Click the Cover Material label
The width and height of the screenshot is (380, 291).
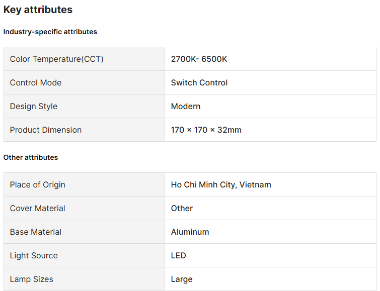coord(38,209)
